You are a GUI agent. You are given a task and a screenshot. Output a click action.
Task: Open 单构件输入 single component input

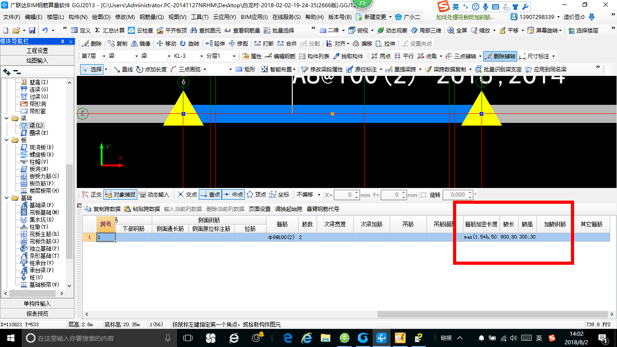[x=37, y=304]
